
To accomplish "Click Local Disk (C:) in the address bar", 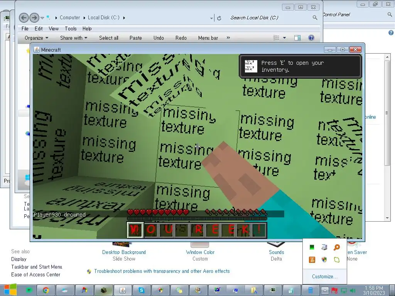I will 103,18.
